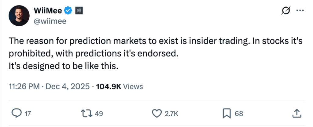Click the bookmark count of 68

tap(239, 114)
